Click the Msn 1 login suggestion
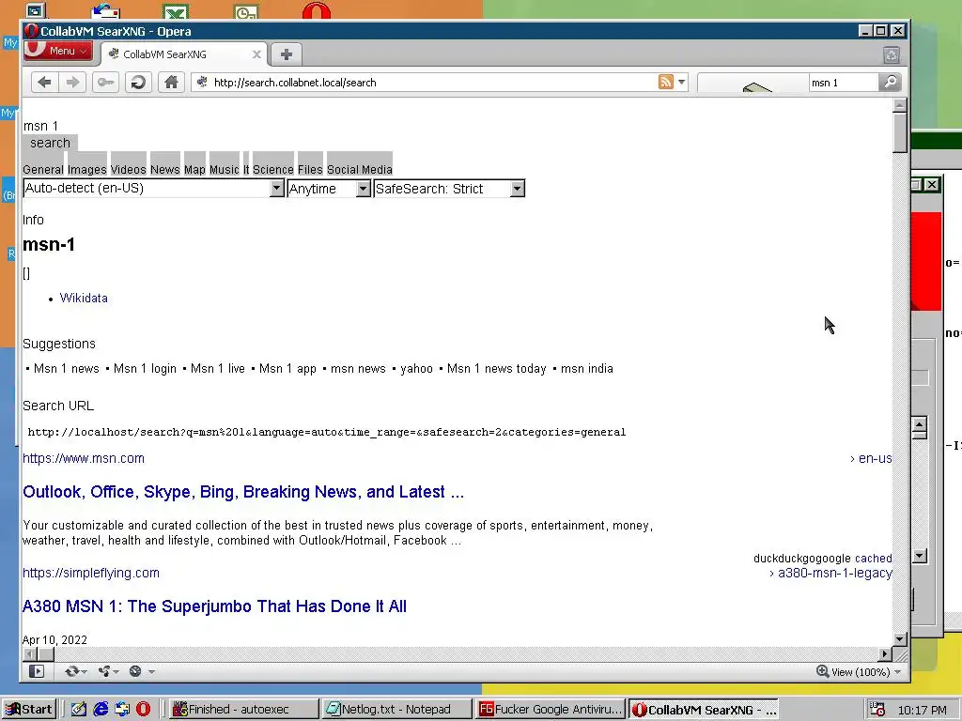This screenshot has height=721, width=962. point(145,368)
